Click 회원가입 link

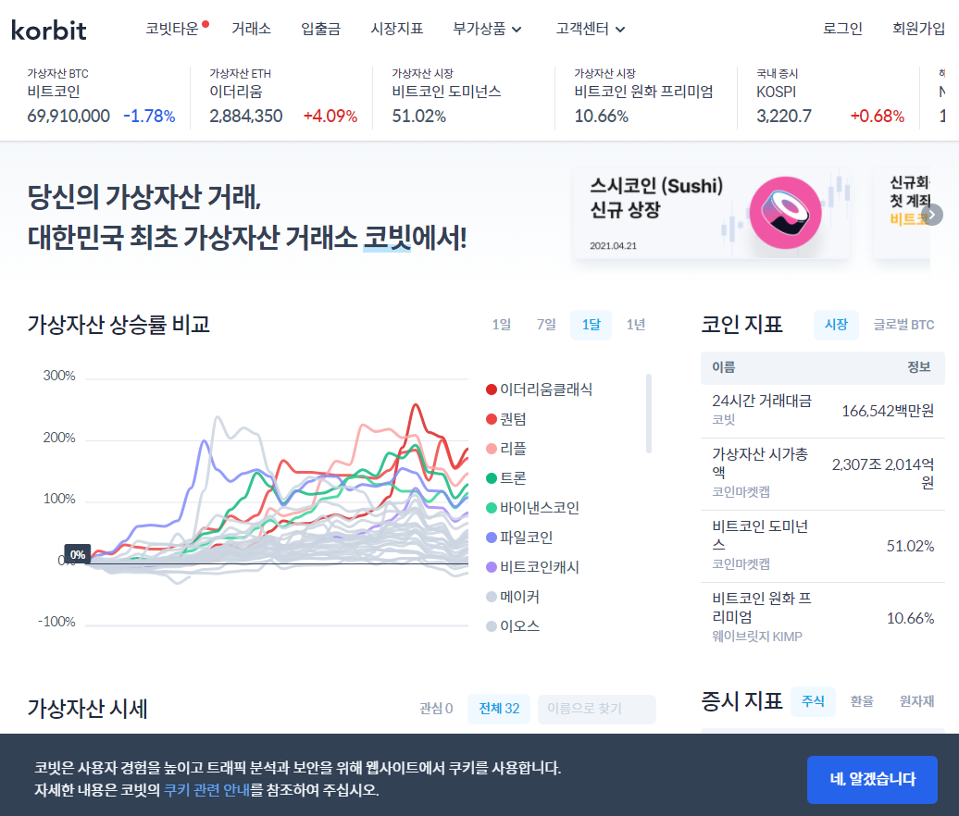(x=918, y=29)
